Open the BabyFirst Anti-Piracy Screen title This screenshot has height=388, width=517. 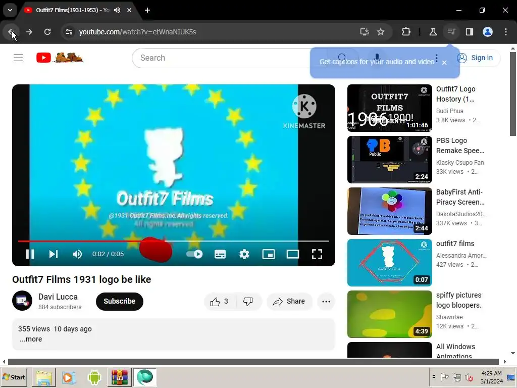tap(460, 197)
